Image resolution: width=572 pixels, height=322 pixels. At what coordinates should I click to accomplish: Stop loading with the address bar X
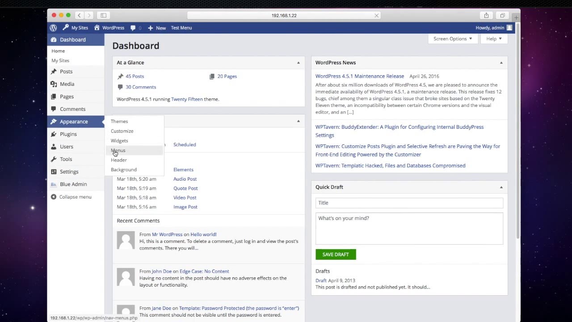pos(377,15)
